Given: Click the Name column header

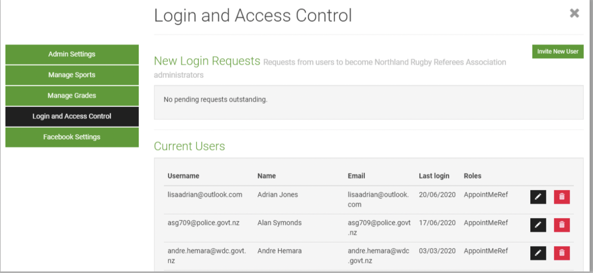Looking at the screenshot, I should [x=266, y=176].
